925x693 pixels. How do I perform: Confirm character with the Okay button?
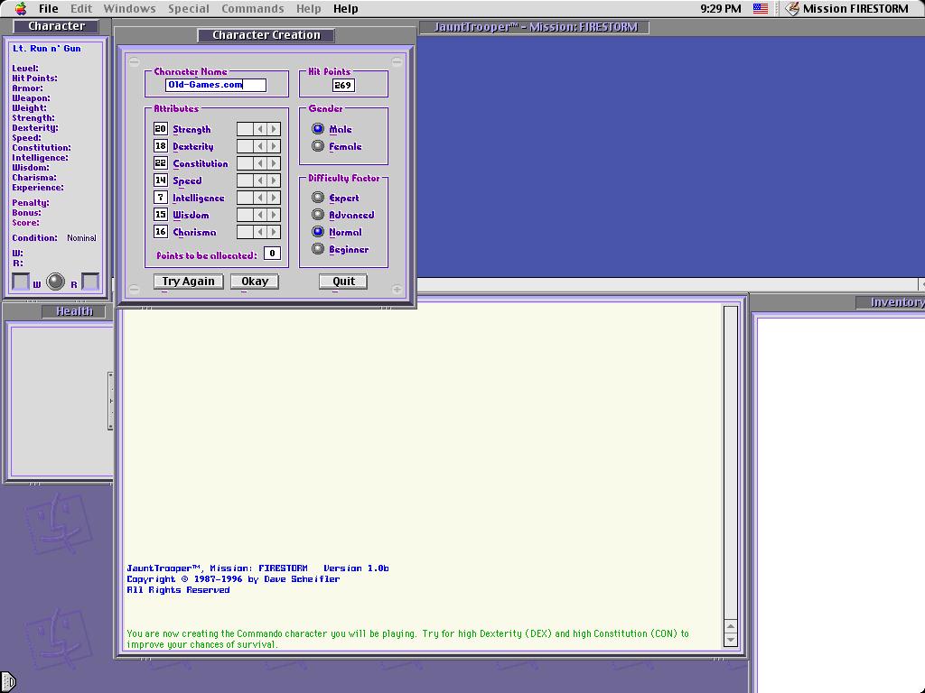pos(254,282)
